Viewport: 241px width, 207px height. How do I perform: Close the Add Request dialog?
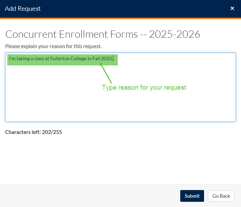click(232, 8)
